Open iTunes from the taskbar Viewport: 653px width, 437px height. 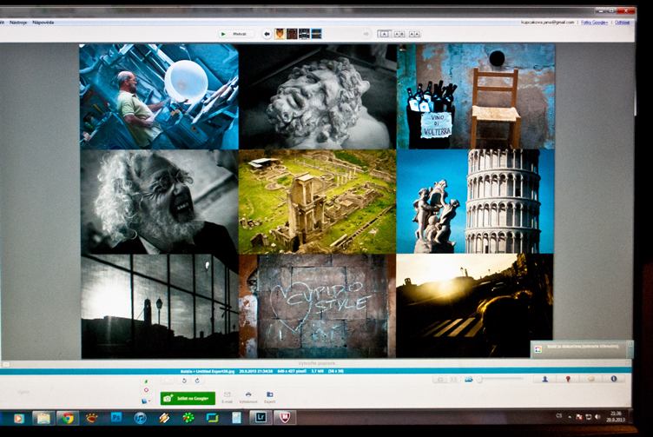[141, 418]
